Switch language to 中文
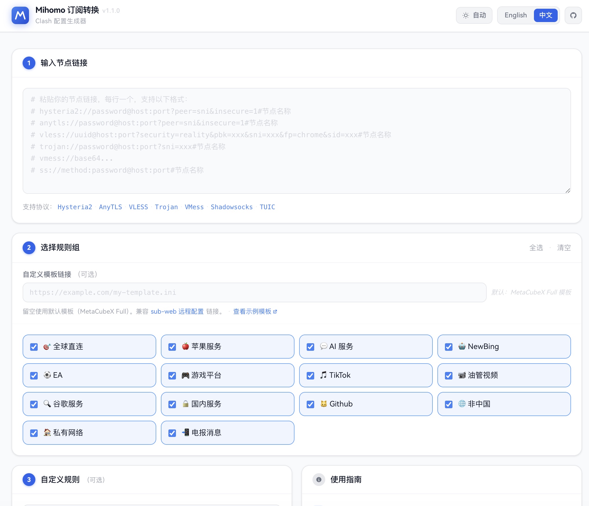Viewport: 589px width, 506px height. pyautogui.click(x=546, y=15)
